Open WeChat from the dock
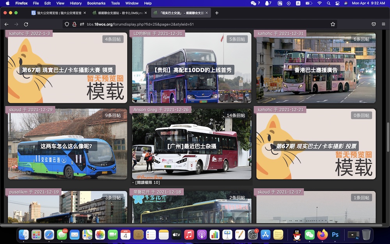 (309, 235)
